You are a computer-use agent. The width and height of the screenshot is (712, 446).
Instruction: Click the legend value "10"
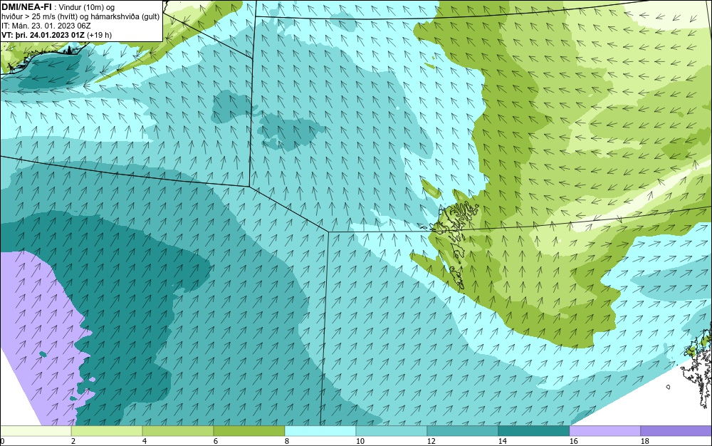[360, 441]
